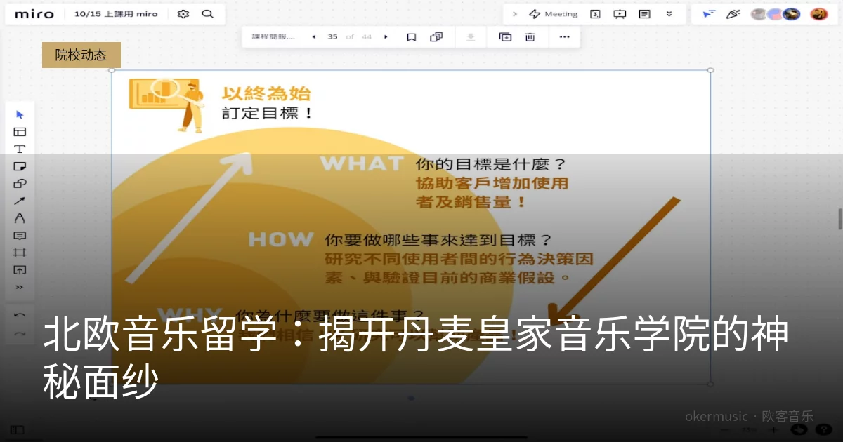Image resolution: width=843 pixels, height=442 pixels.
Task: Select the slide heading 以終為始
Action: click(266, 94)
